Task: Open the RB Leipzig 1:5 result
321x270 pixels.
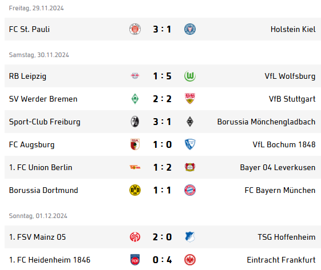Action: [x=162, y=76]
